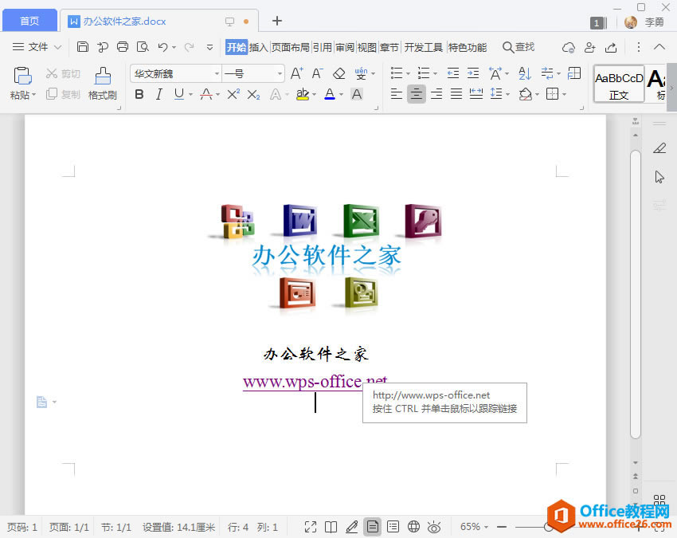677x538 pixels.
Task: Click the selection pointer in right sidebar
Action: coord(659,177)
